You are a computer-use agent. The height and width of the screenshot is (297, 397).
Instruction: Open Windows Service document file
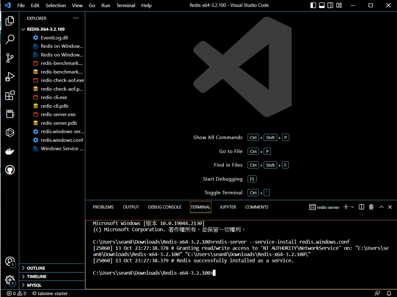tap(52, 148)
